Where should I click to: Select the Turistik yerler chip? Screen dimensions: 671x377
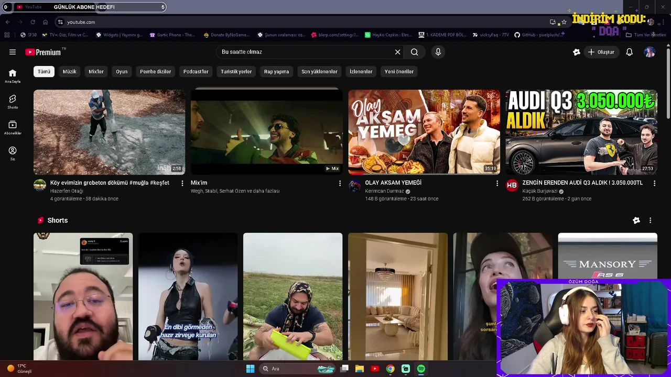tap(236, 71)
